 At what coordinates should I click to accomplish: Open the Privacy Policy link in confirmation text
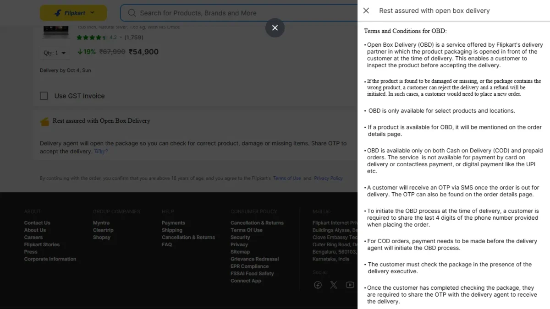pos(328,178)
